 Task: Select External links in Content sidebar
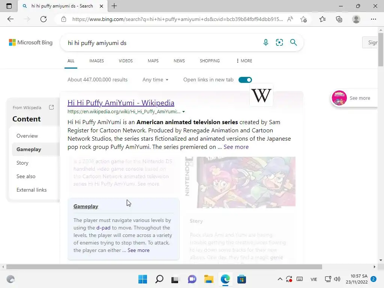(x=31, y=190)
